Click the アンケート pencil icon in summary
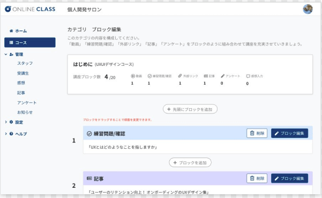Viewport: 322px width, 198px height. pyautogui.click(x=222, y=76)
